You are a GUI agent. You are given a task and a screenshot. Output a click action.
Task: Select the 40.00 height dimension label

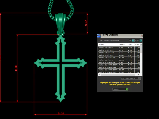[16, 68]
